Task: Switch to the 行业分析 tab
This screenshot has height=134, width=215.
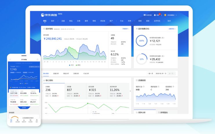Action: coord(86,74)
